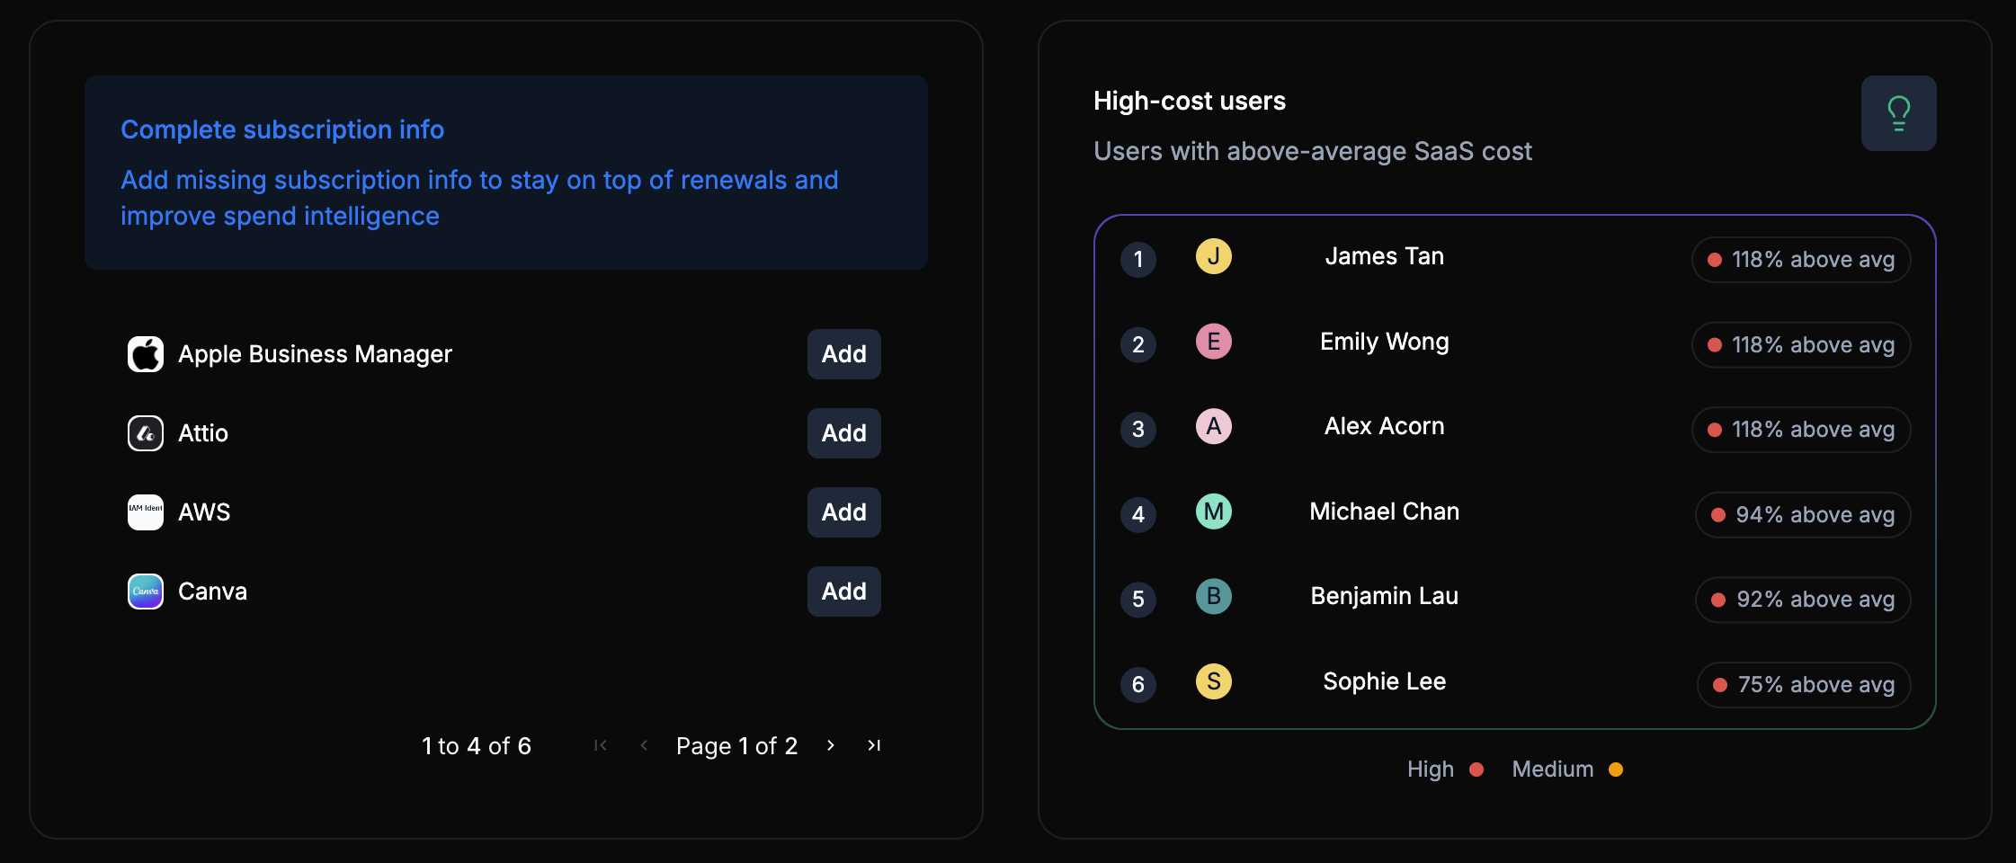Viewport: 2016px width, 863px height.
Task: Click the red High status dot
Action: (x=1476, y=770)
